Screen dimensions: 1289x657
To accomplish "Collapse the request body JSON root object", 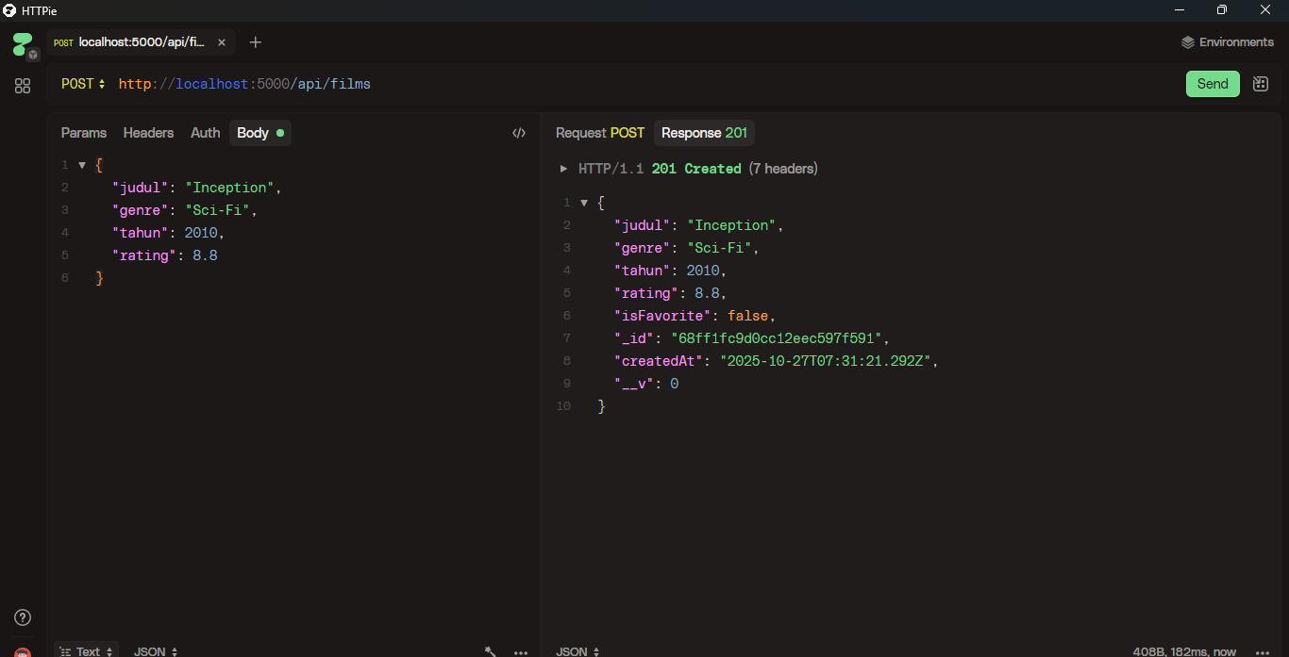I will coord(82,165).
